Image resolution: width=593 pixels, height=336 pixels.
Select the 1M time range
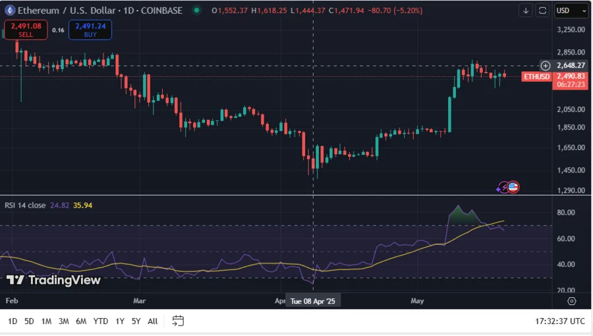(x=46, y=322)
